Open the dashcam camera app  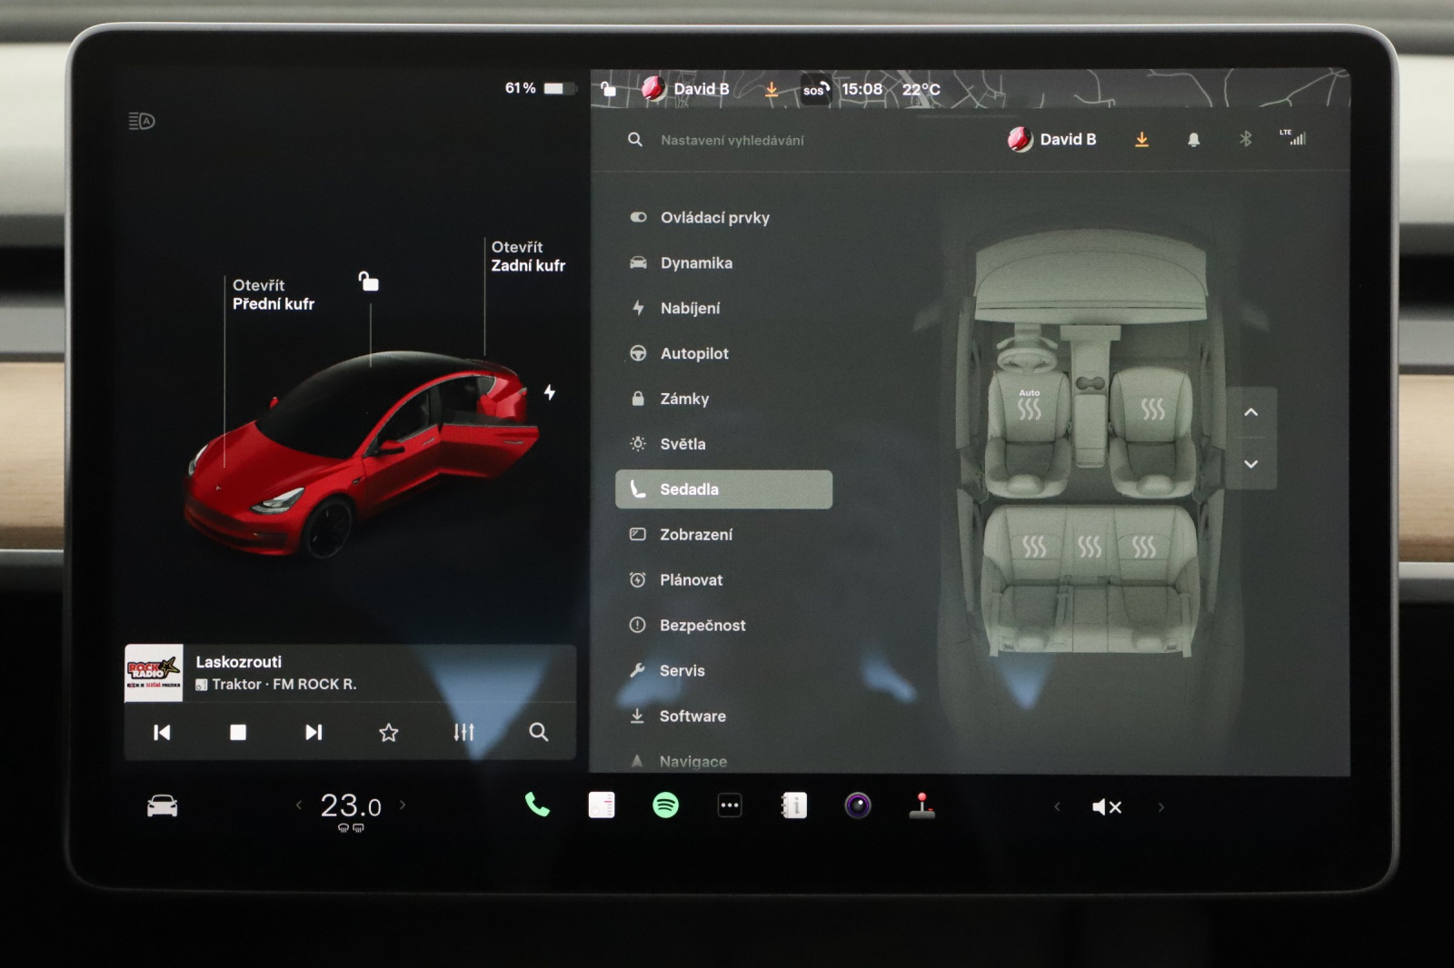pyautogui.click(x=858, y=805)
